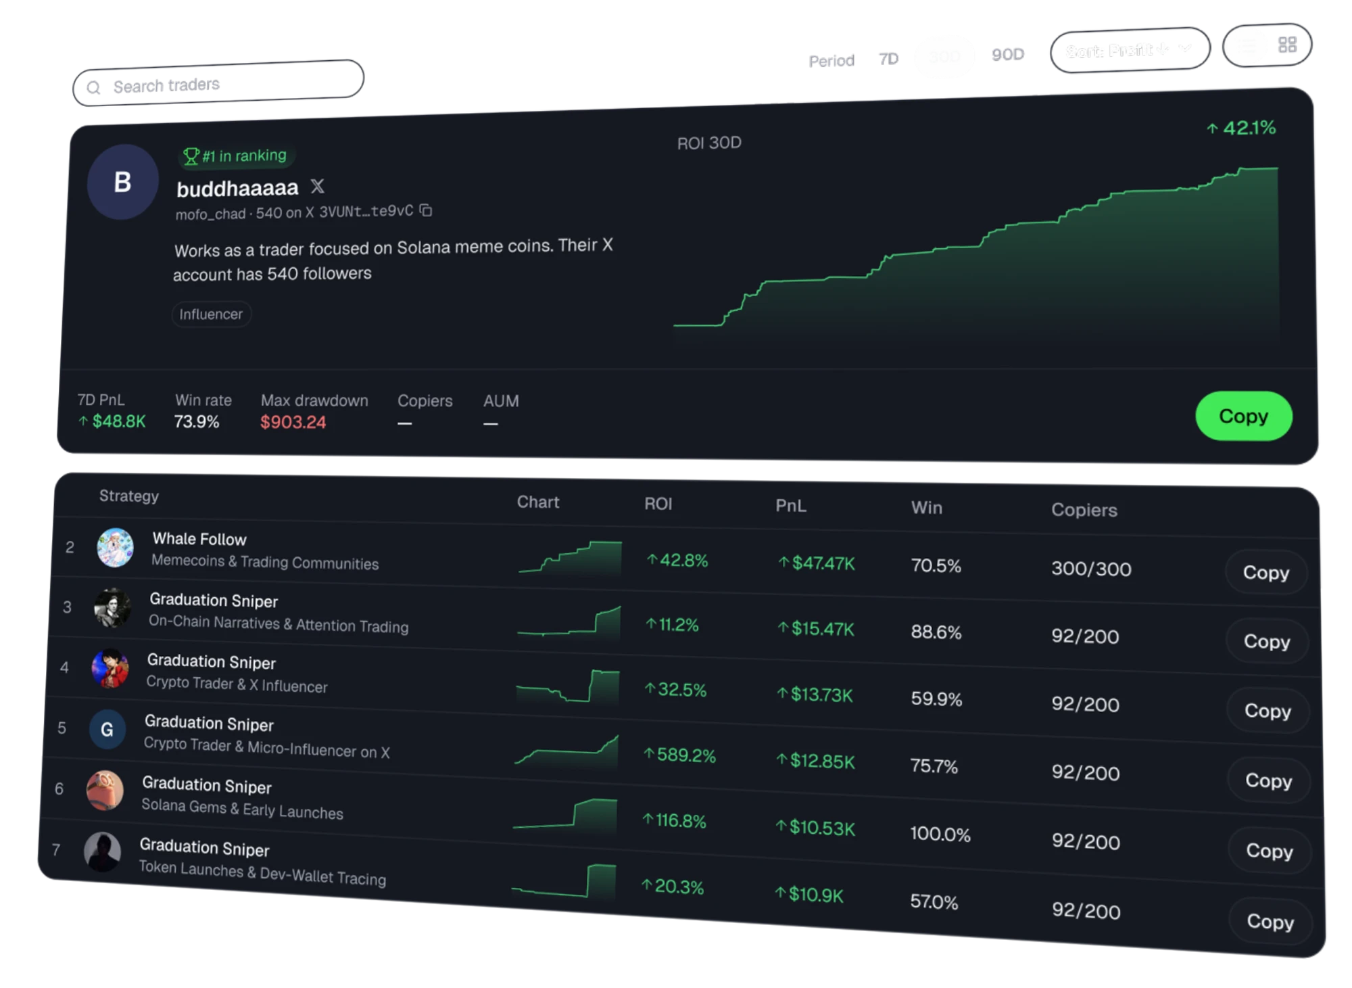Click win rate 88.6%

tap(936, 632)
